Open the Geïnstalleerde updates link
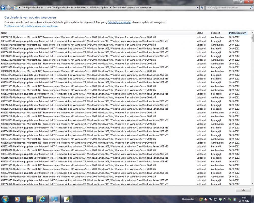This screenshot has width=254, height=203. (119, 22)
